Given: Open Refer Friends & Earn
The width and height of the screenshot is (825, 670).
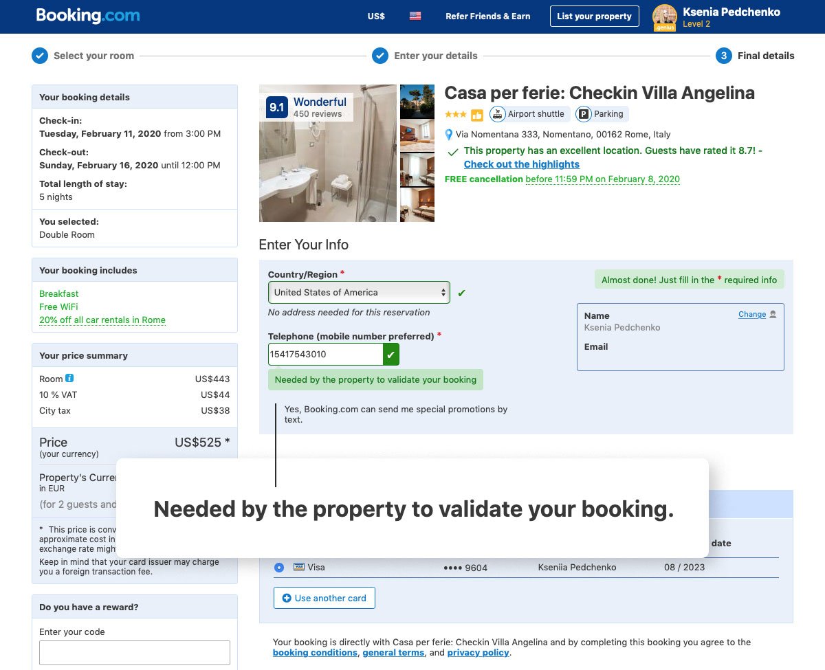Looking at the screenshot, I should (487, 16).
